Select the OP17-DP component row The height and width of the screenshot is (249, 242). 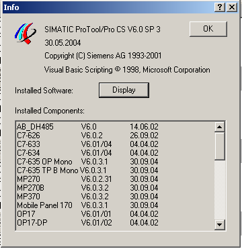(115, 223)
